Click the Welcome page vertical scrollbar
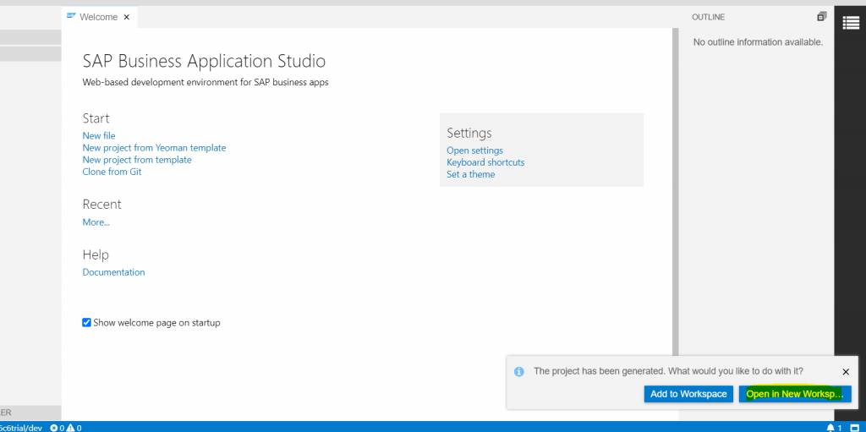Image resolution: width=866 pixels, height=432 pixels. click(676, 194)
